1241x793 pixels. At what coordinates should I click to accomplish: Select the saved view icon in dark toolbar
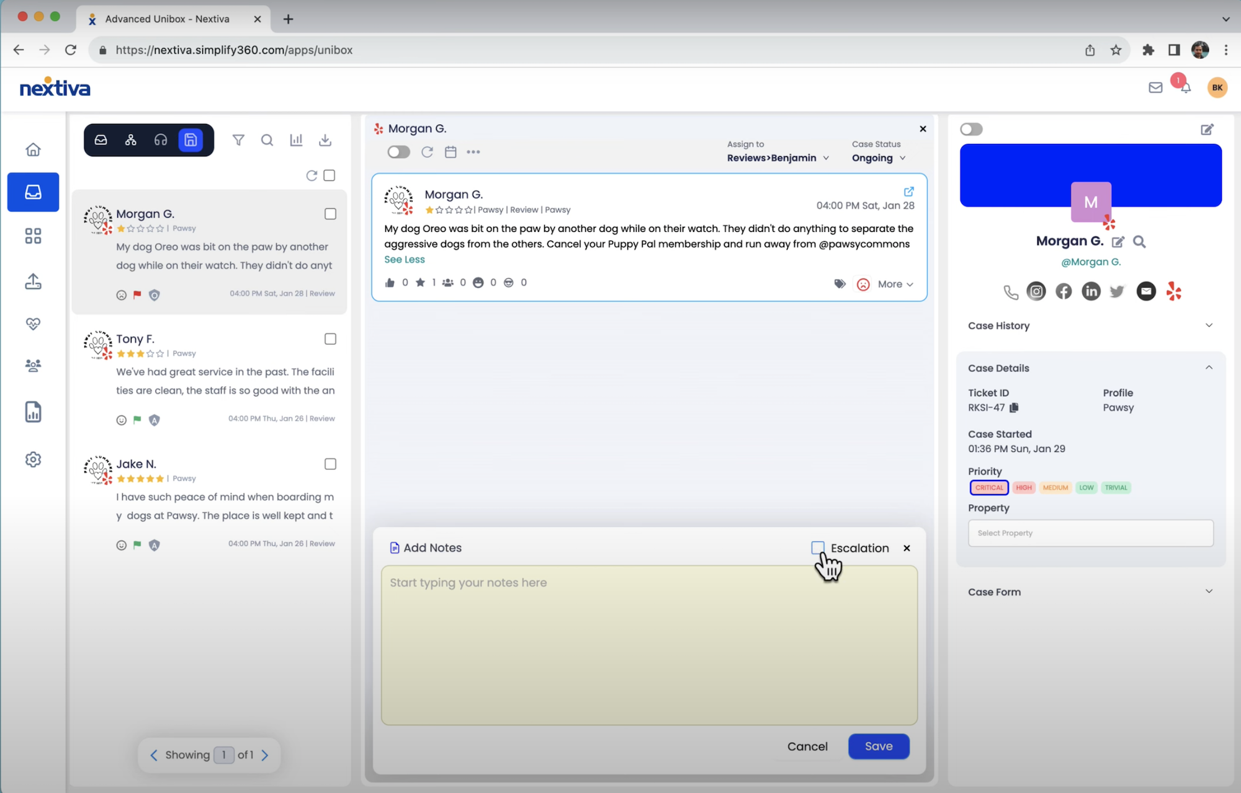click(190, 140)
